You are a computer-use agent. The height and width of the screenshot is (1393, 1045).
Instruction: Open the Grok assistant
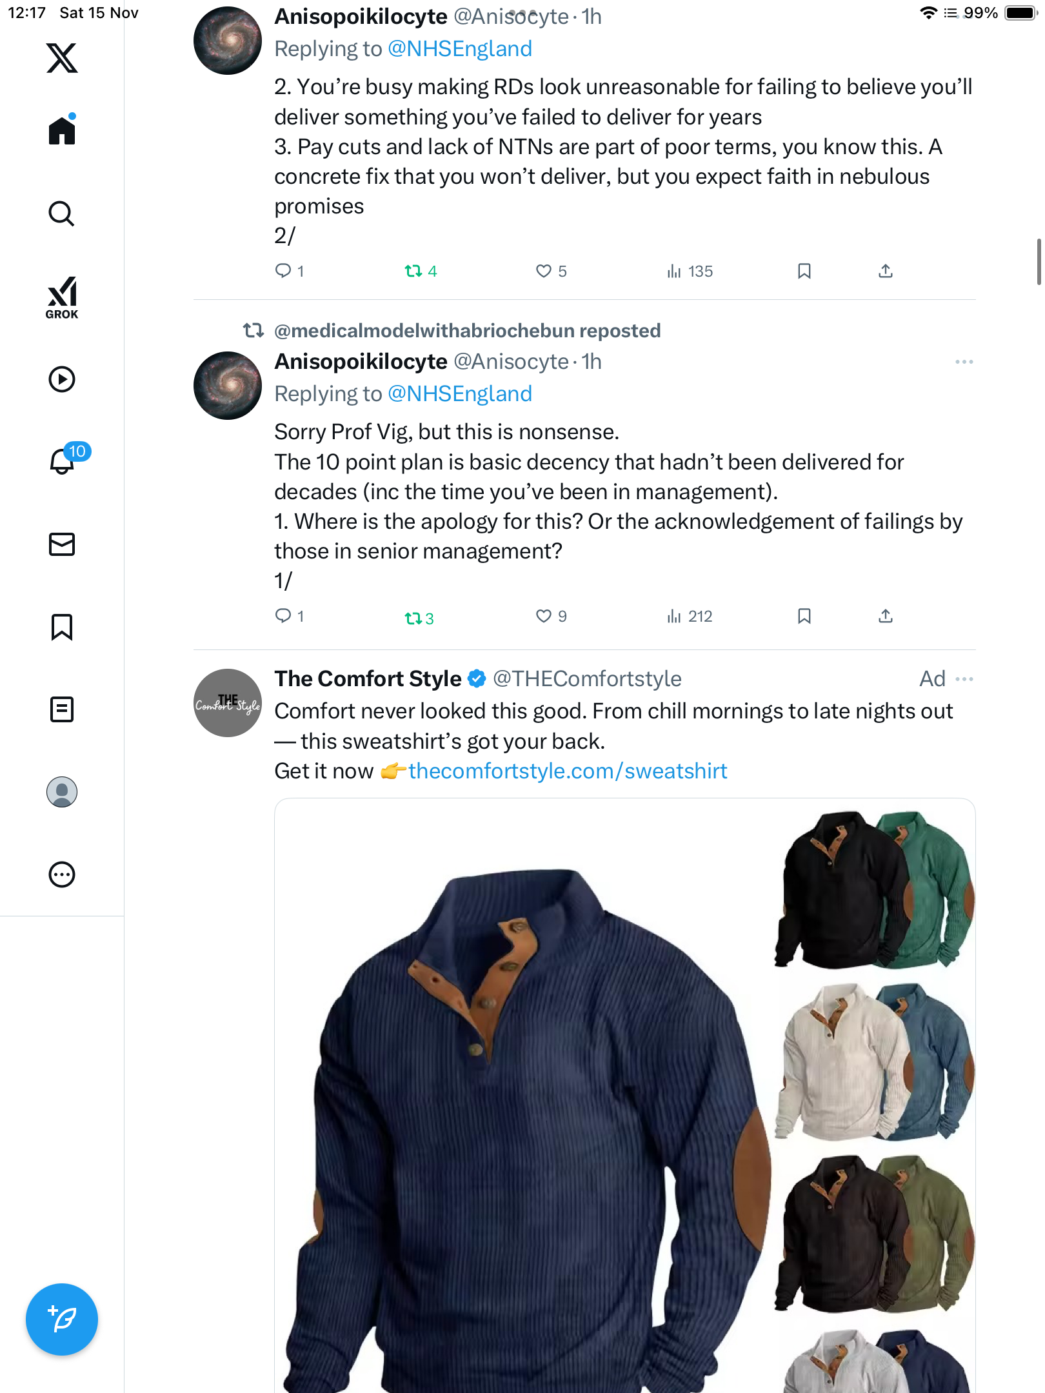(x=62, y=298)
